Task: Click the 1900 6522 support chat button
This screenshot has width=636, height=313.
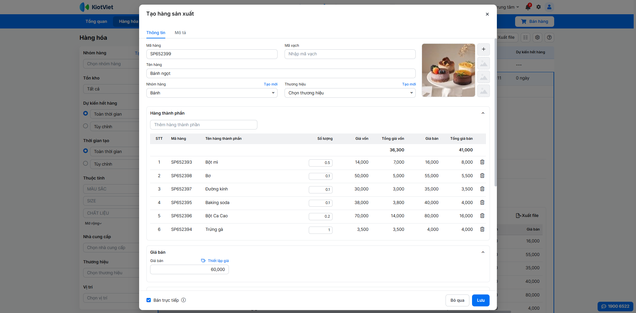Action: (615, 306)
